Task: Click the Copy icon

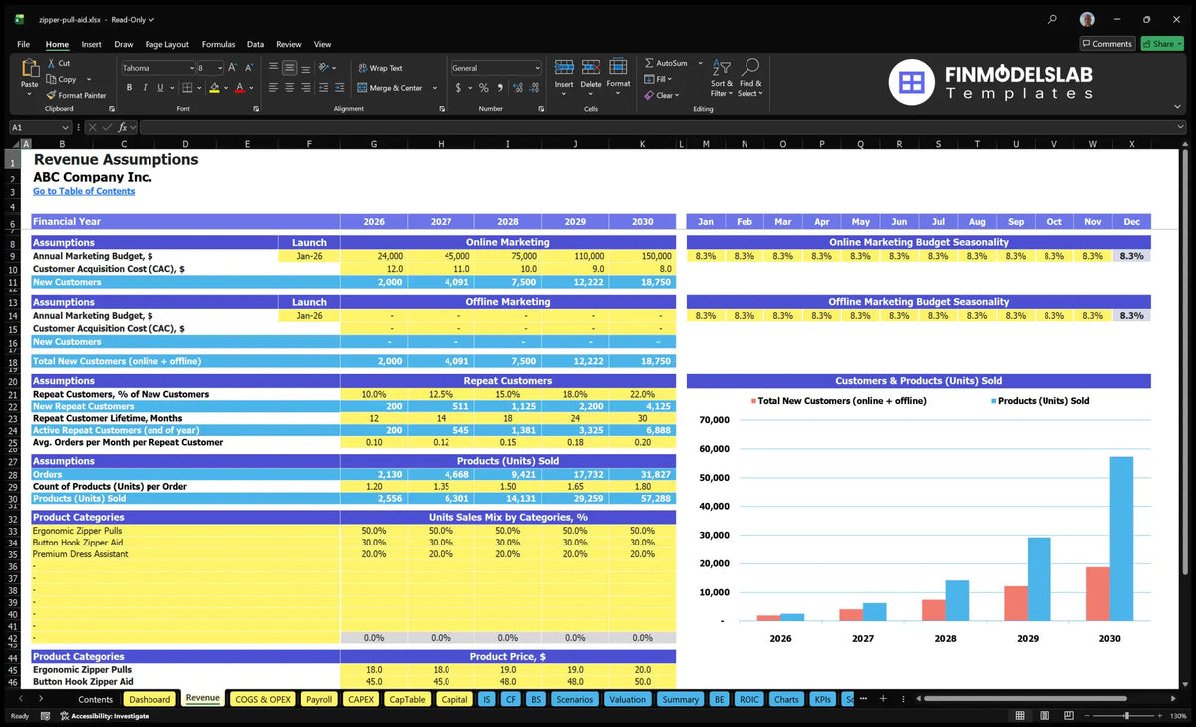Action: point(51,79)
